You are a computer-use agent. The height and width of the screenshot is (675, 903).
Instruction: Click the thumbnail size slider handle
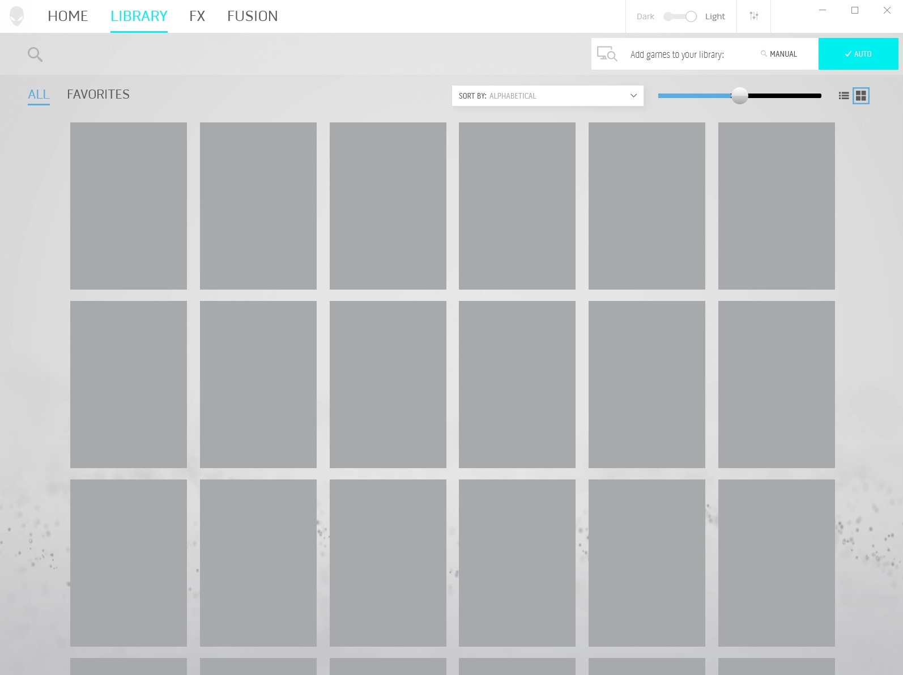click(739, 96)
